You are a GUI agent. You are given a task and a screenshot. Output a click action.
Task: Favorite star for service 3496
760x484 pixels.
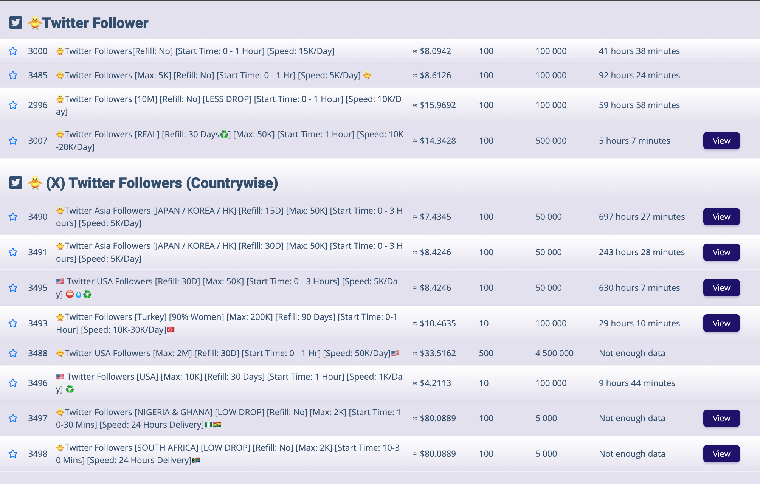pos(13,383)
